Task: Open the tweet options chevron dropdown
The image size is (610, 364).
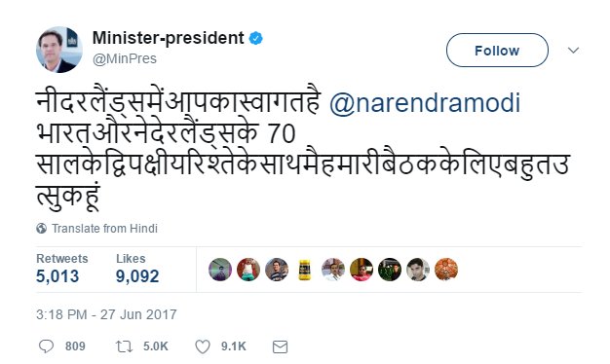Action: [x=573, y=50]
